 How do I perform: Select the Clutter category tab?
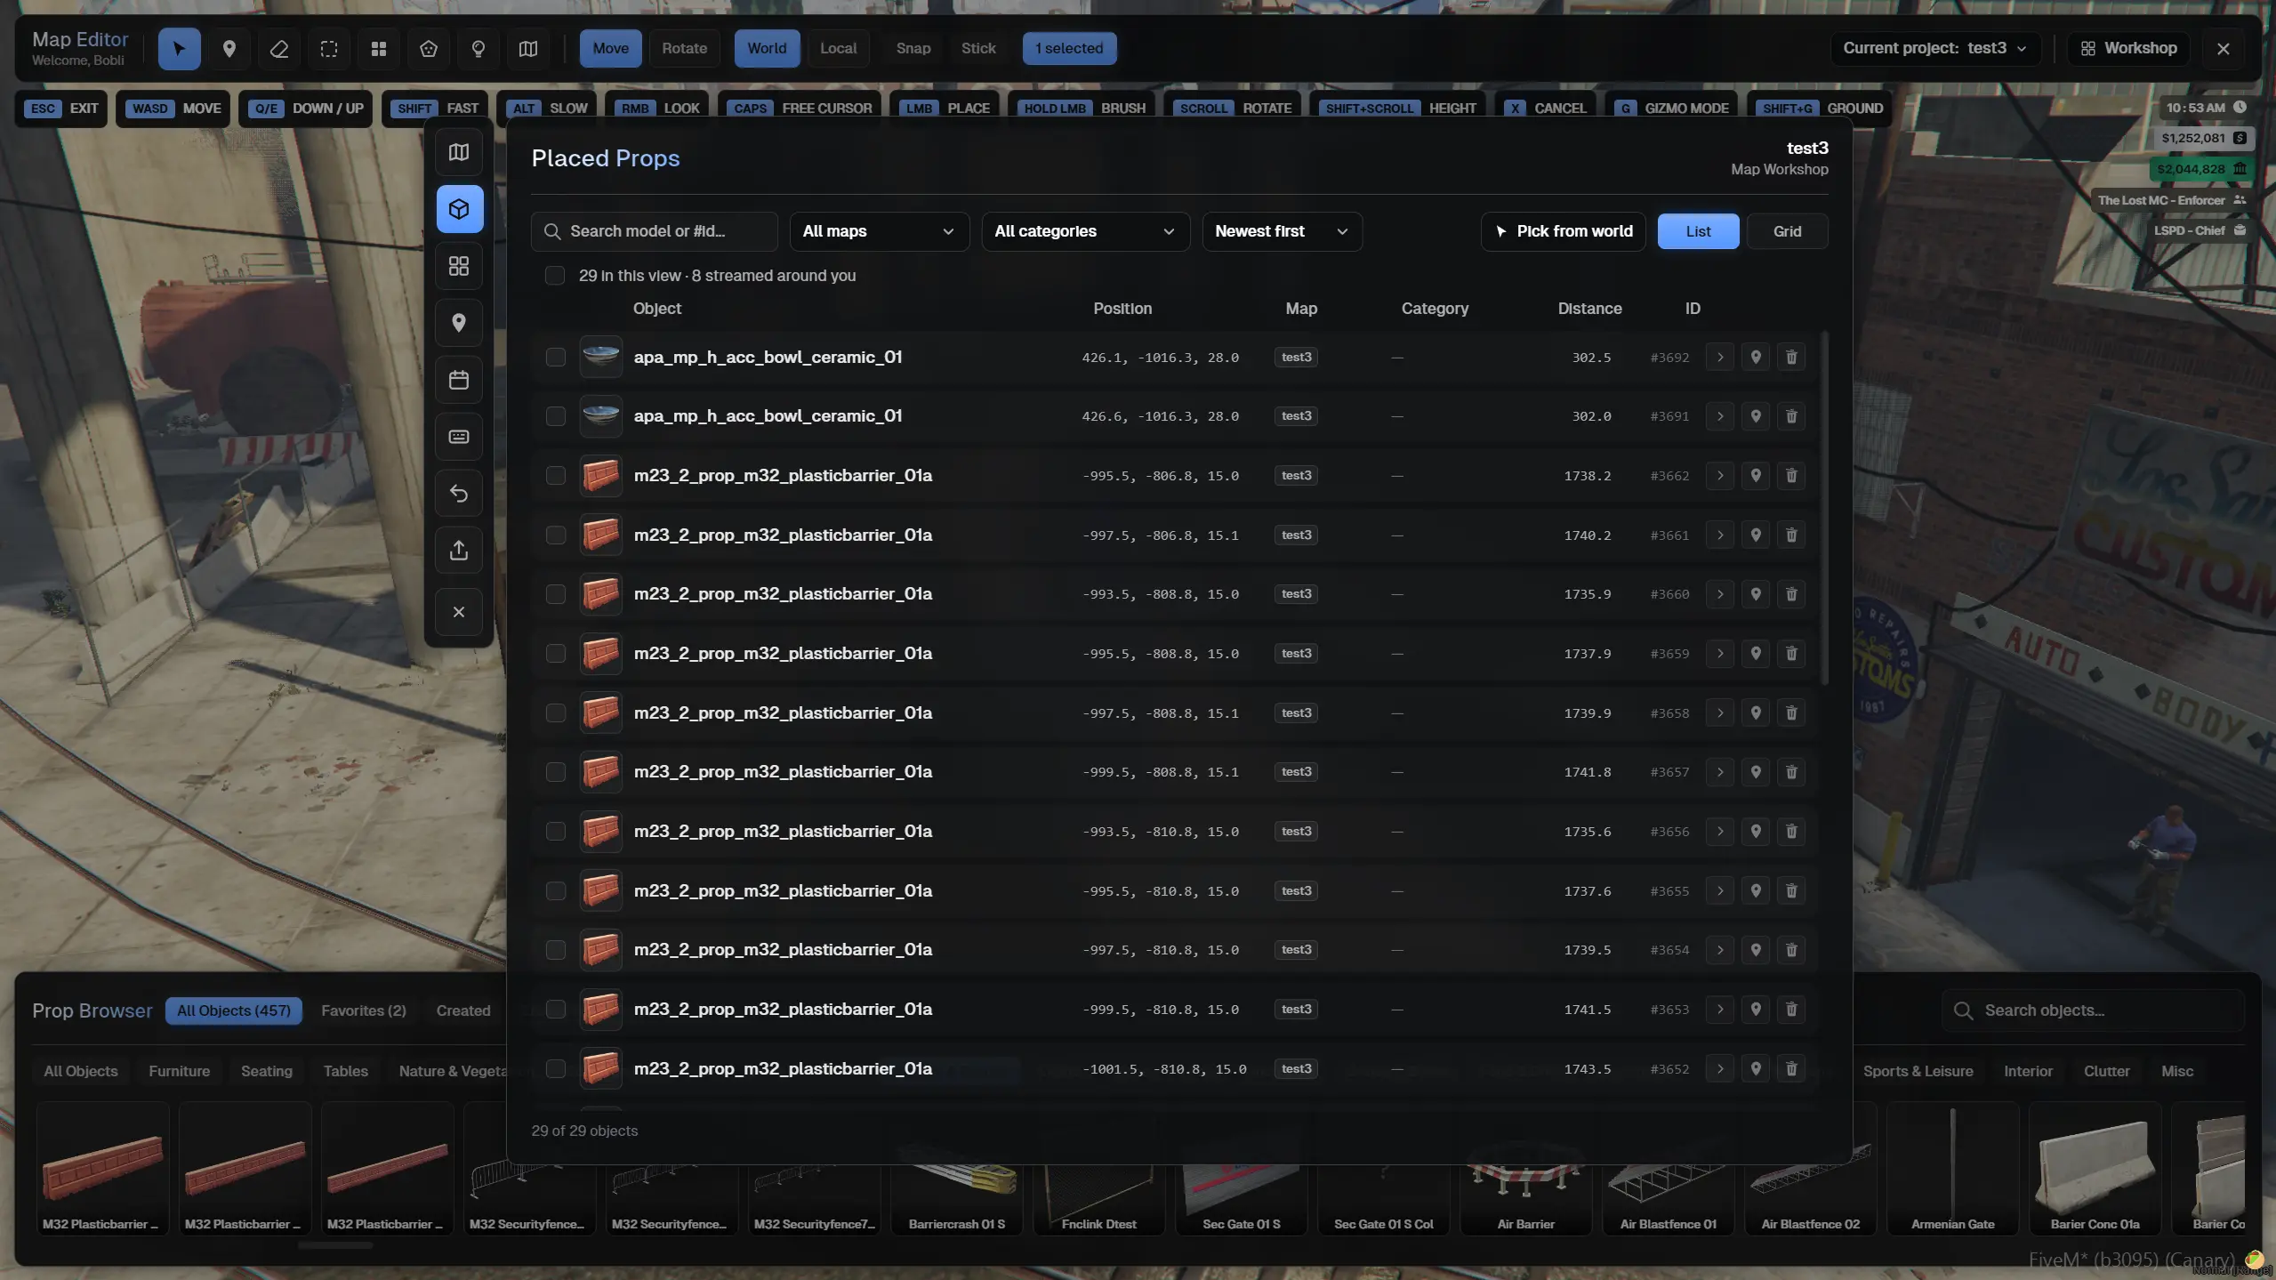(2106, 1071)
